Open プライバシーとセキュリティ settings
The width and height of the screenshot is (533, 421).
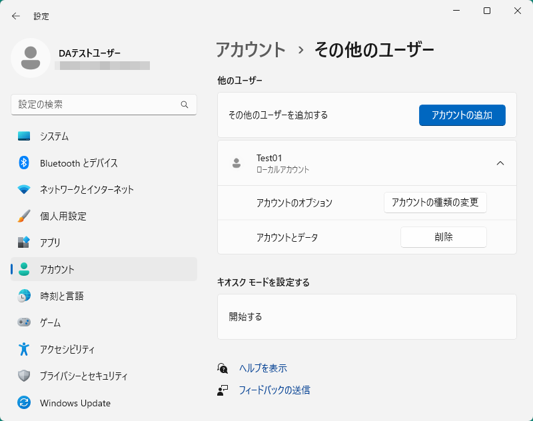[x=23, y=376]
